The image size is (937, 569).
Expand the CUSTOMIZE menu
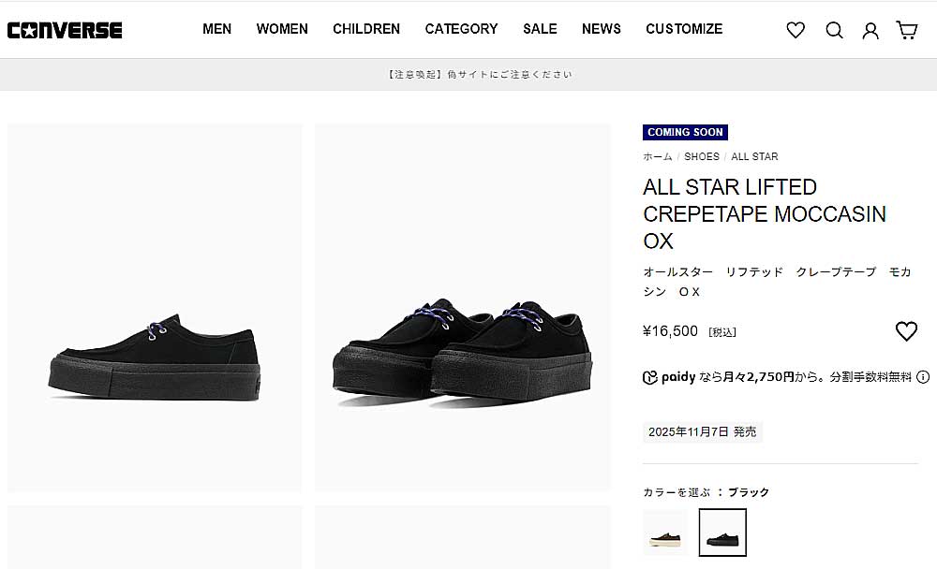pyautogui.click(x=684, y=29)
